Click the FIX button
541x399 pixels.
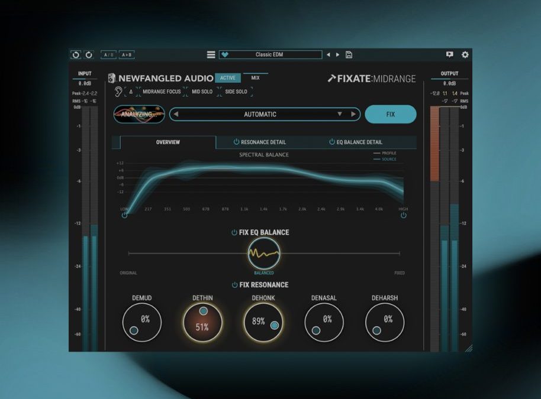[x=391, y=114]
